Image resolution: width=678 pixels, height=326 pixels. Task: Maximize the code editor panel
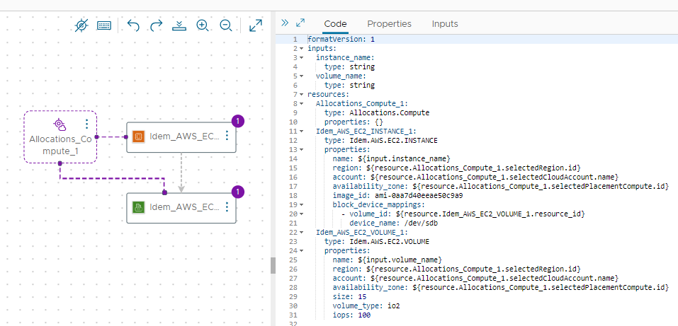point(300,23)
